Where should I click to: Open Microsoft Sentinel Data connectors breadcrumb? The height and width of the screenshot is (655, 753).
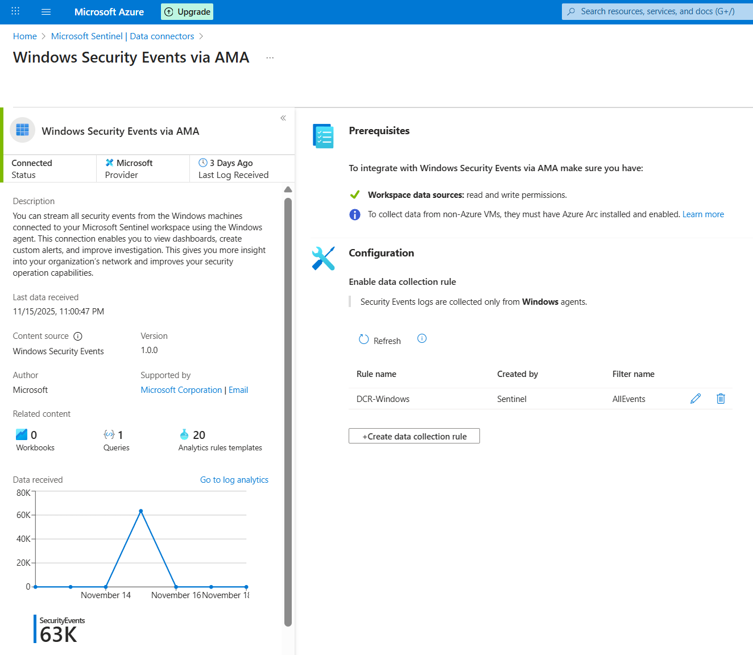click(x=122, y=36)
